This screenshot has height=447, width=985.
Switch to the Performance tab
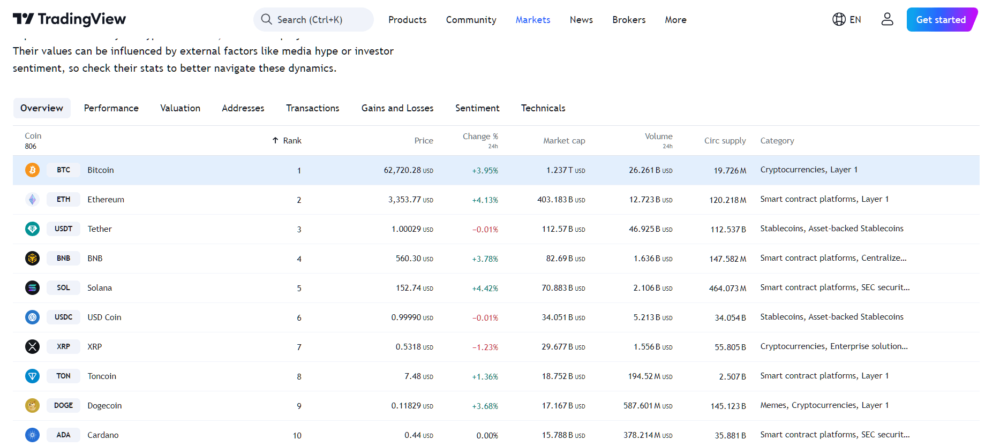111,108
